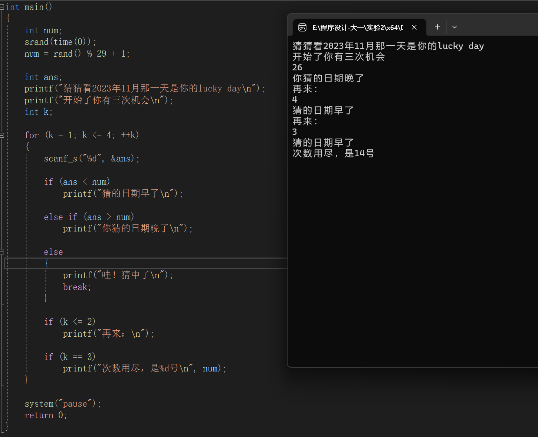This screenshot has height=437, width=538.
Task: Click the number 26 in terminal output
Action: (x=297, y=67)
